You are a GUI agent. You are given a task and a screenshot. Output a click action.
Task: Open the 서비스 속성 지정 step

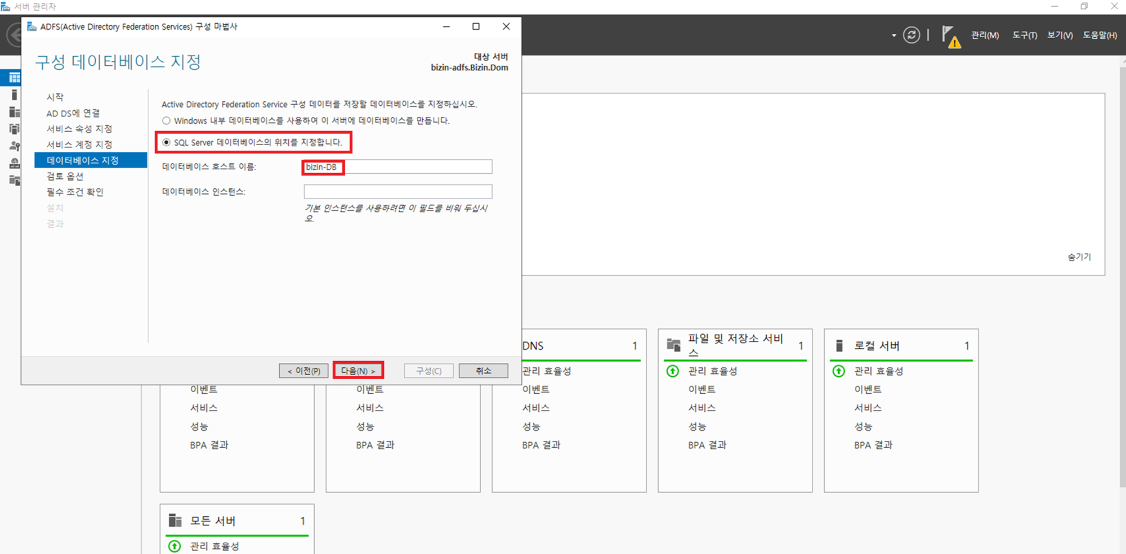coord(79,129)
